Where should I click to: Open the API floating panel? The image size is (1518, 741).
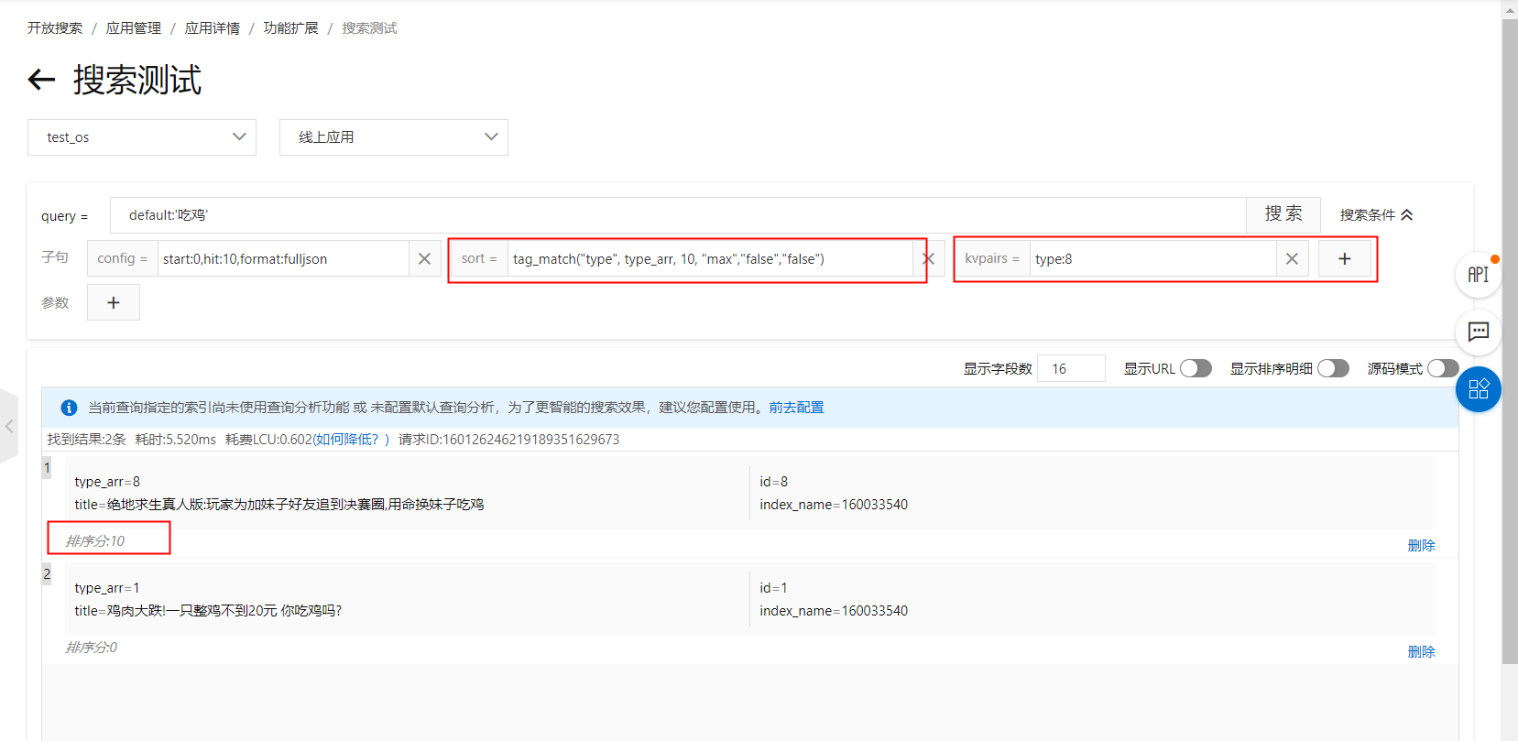1479,275
